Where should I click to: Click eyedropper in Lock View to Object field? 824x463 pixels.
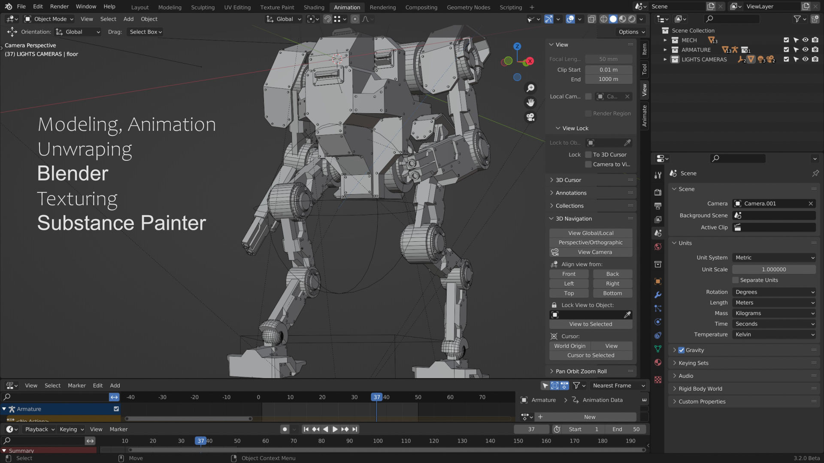pos(627,315)
